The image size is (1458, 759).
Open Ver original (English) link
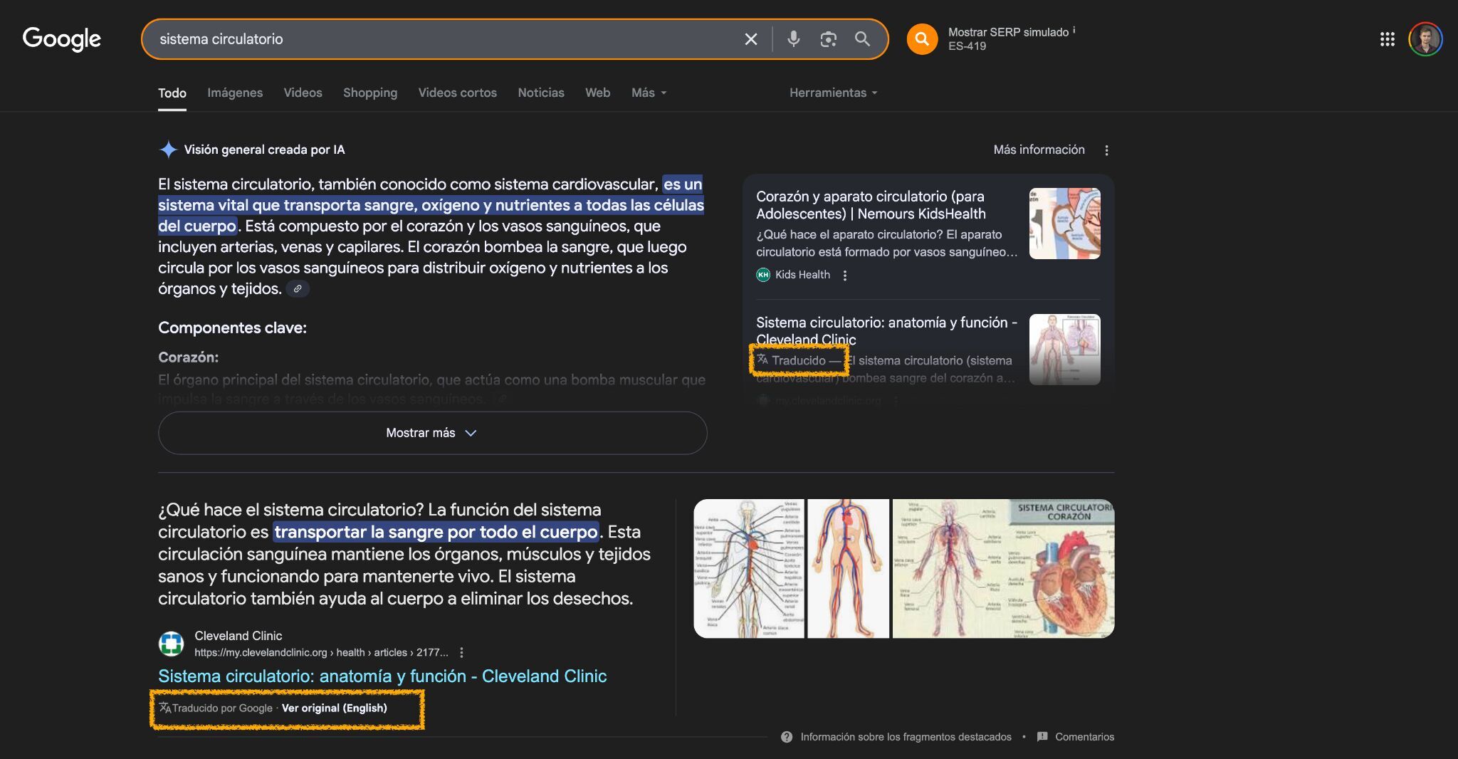click(x=334, y=708)
